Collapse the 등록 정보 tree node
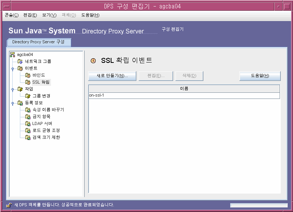Image resolution: width=293 pixels, height=212 pixels. click(x=13, y=103)
